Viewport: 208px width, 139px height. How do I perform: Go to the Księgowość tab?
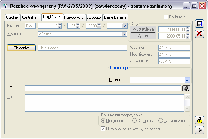coord(74,17)
